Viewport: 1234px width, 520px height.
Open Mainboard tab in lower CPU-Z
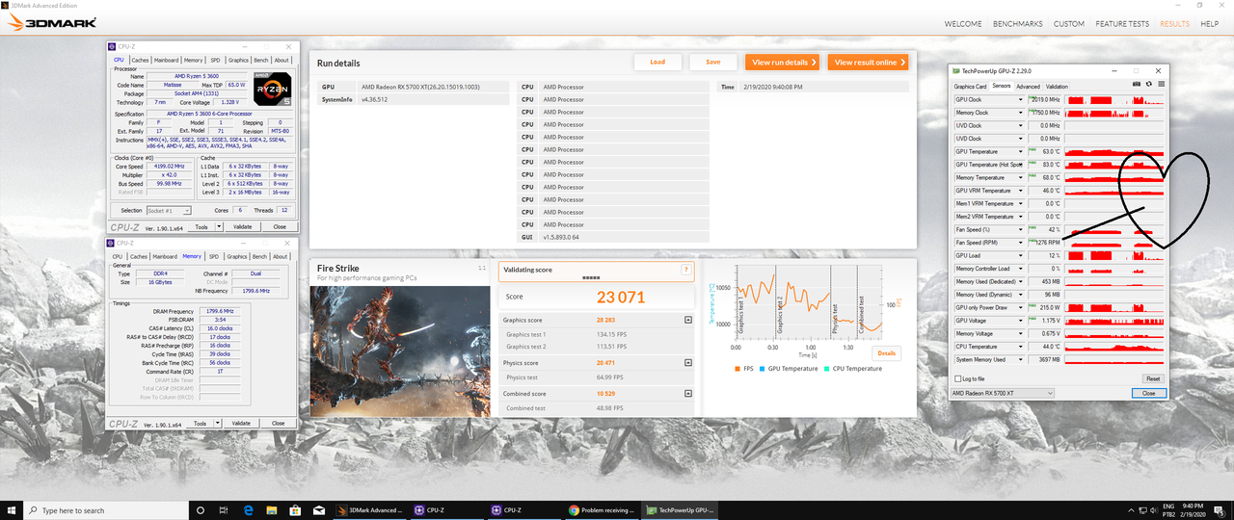click(166, 257)
